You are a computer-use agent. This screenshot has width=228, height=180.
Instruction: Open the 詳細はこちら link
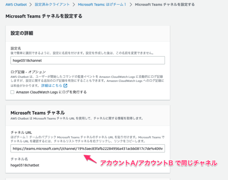click(x=52, y=85)
